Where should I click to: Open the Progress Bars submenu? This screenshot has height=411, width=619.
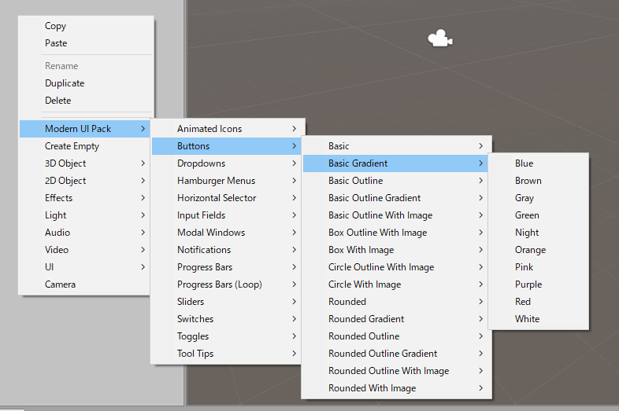click(x=228, y=267)
